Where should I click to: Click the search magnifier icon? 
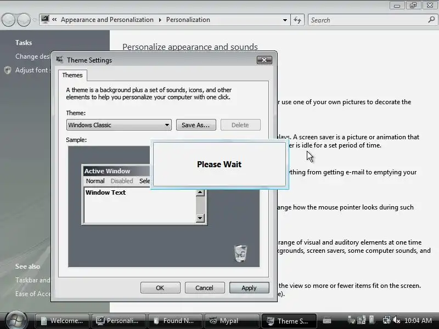pyautogui.click(x=431, y=20)
